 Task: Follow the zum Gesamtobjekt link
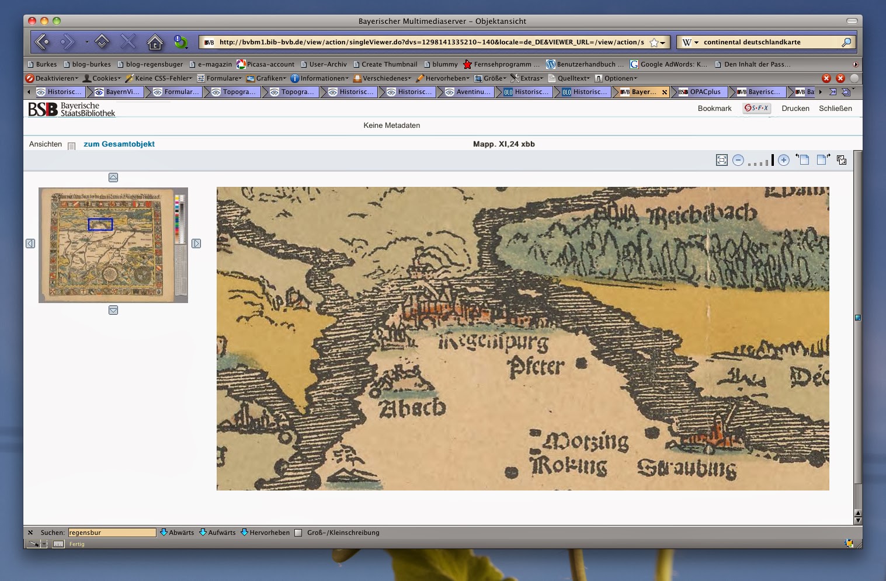pos(119,144)
